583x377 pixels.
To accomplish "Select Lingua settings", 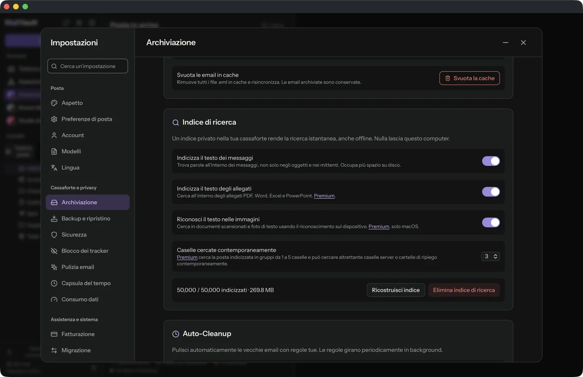I will [x=88, y=168].
